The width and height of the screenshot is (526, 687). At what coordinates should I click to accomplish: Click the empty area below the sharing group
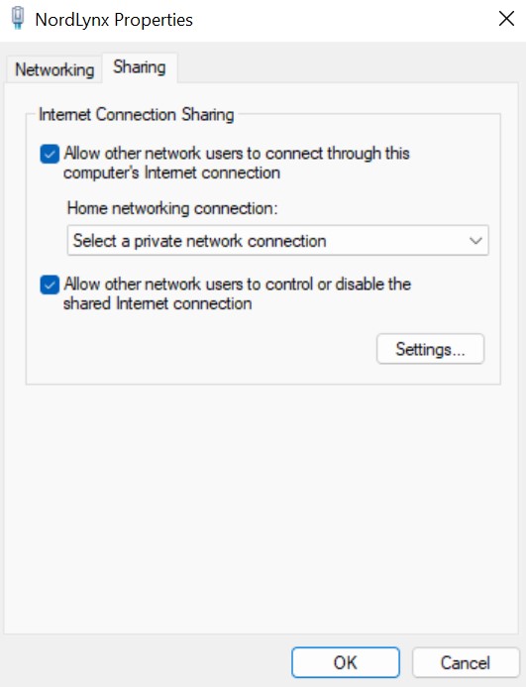(263, 509)
